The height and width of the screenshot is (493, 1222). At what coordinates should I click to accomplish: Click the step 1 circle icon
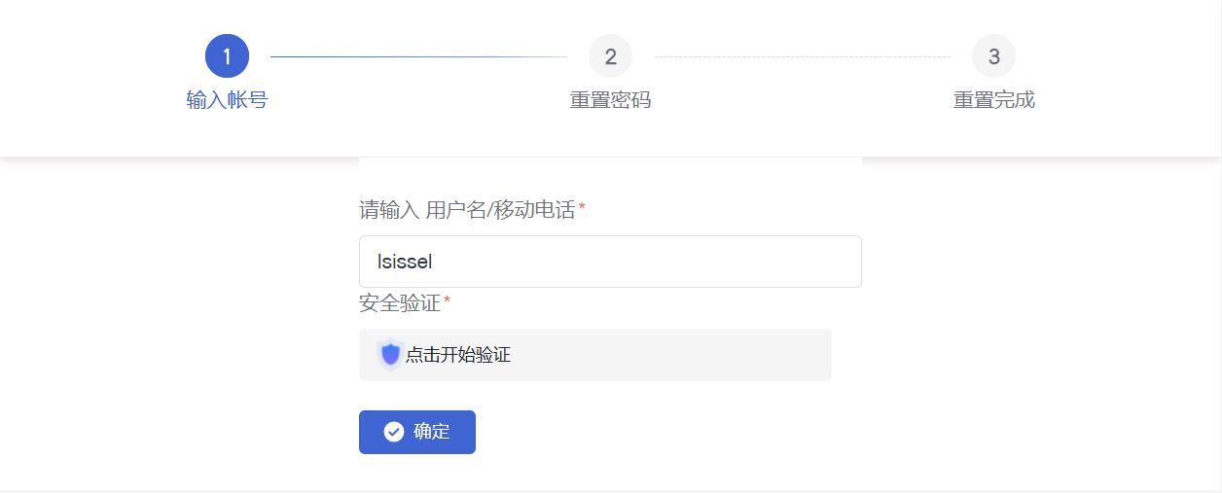(227, 56)
